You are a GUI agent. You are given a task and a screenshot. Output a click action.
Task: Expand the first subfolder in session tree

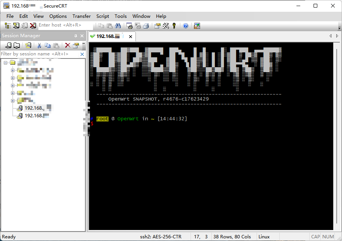(x=13, y=71)
